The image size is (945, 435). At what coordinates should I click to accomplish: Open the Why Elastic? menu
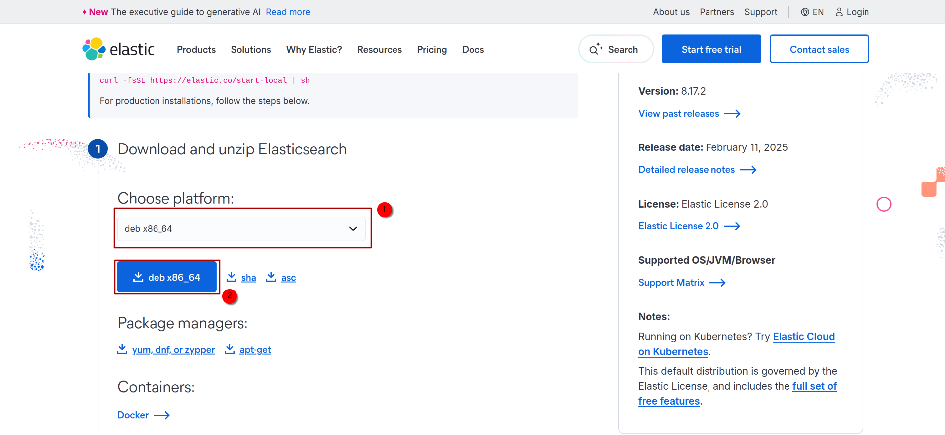point(314,50)
